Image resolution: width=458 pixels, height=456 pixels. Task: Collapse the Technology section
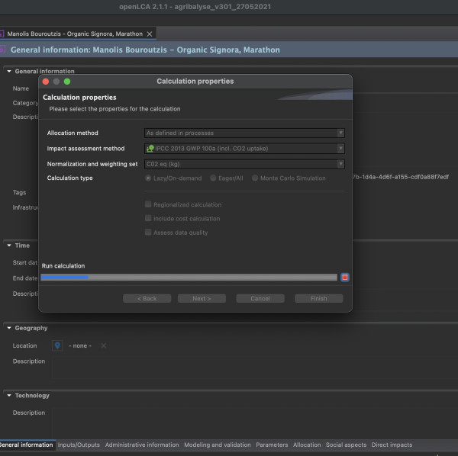click(x=9, y=395)
